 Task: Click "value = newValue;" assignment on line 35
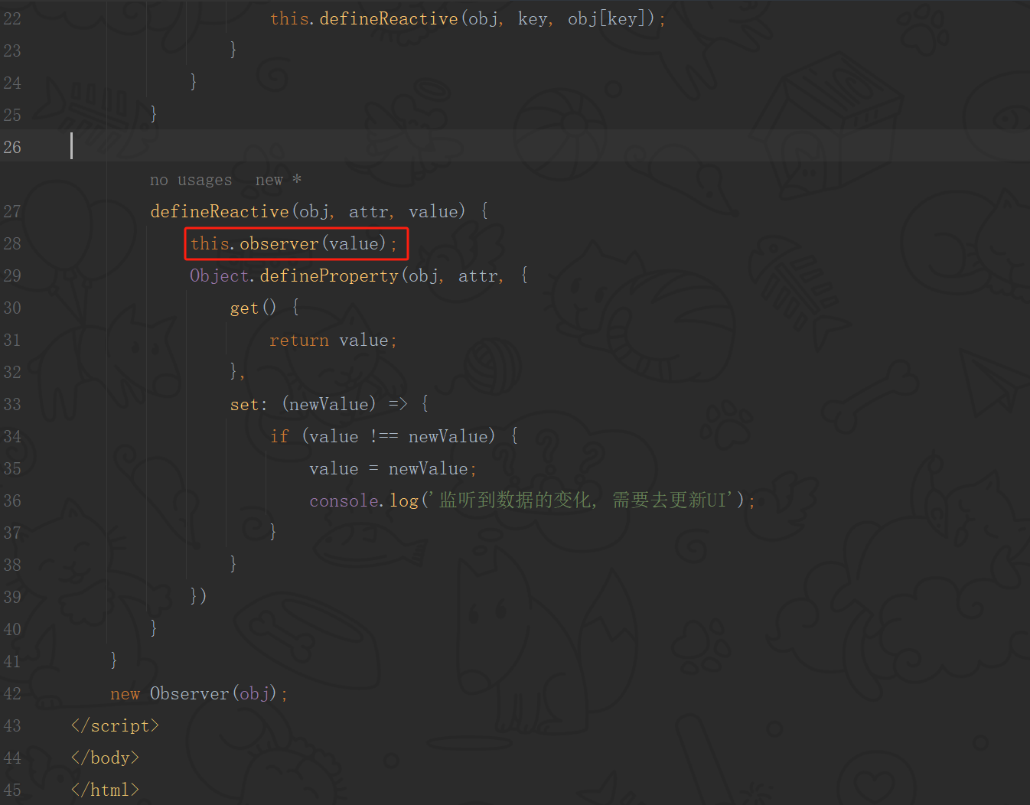(393, 468)
